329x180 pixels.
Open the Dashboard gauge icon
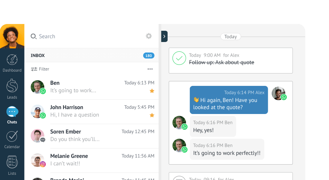12,60
